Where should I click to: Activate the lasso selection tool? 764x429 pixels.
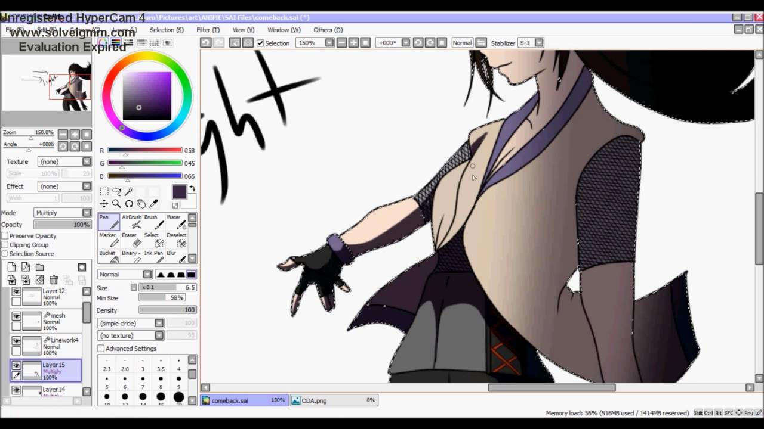click(x=116, y=191)
